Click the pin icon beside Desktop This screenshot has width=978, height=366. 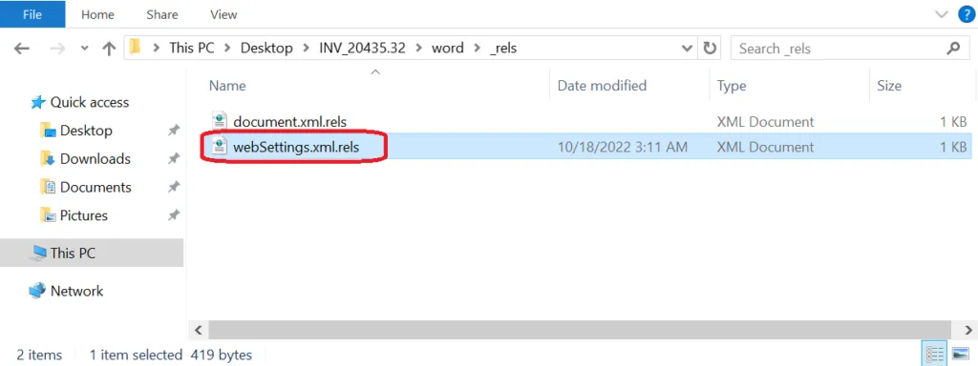tap(174, 131)
